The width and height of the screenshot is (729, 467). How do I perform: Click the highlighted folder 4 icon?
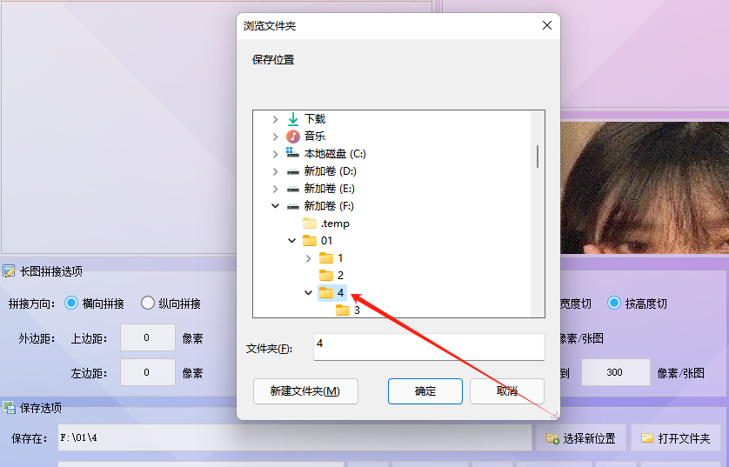tap(326, 293)
